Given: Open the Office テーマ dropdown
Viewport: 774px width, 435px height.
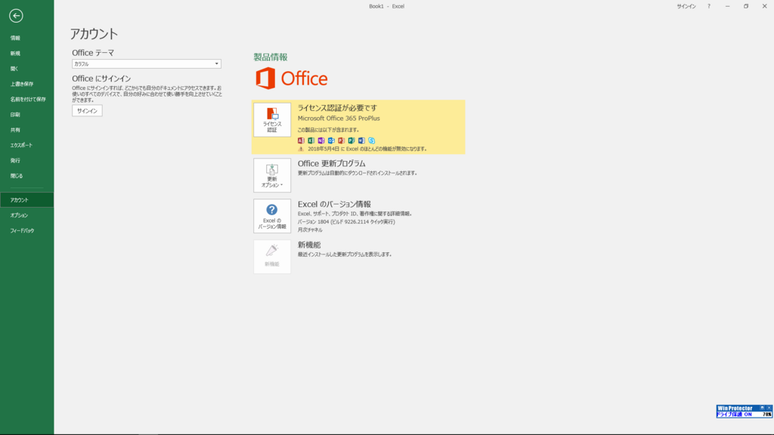Looking at the screenshot, I should click(147, 63).
